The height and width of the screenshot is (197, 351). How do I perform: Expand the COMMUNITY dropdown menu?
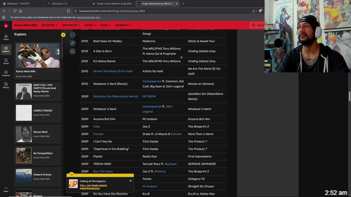click(x=123, y=25)
